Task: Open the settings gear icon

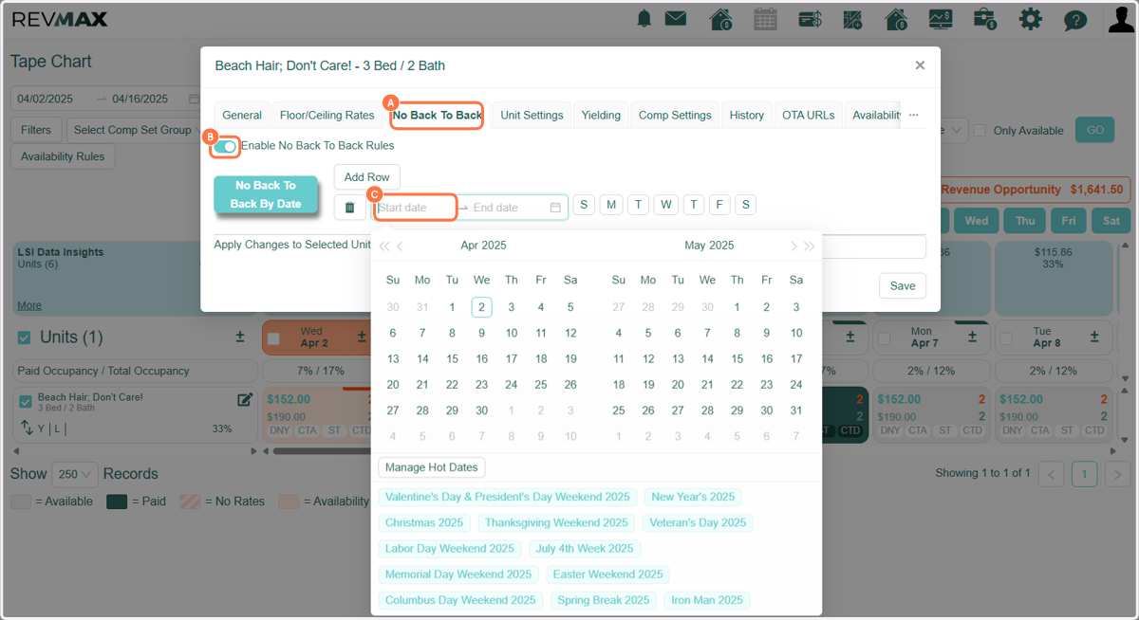Action: click(x=1030, y=19)
